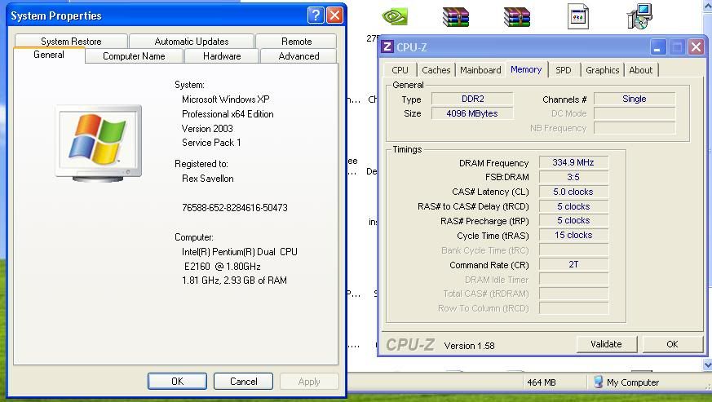The image size is (712, 402).
Task: Open the Hardware tab
Action: click(222, 56)
